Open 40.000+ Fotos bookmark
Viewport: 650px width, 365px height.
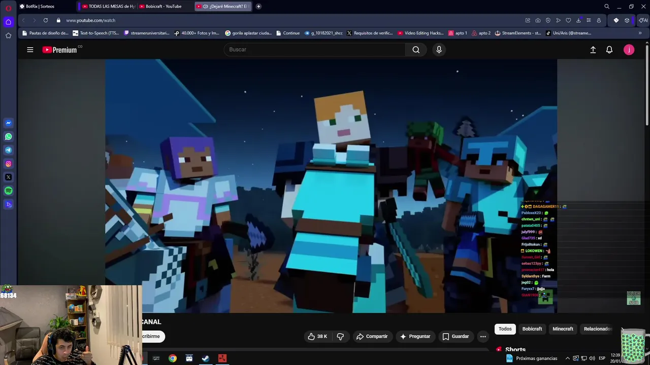[x=197, y=33]
